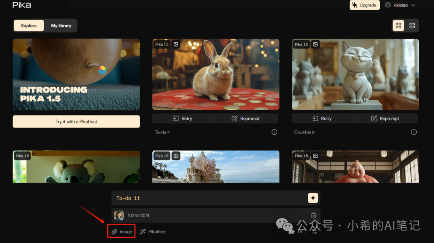Click the Crumble it caption text
Screen dimensions: 434x243
pos(304,132)
